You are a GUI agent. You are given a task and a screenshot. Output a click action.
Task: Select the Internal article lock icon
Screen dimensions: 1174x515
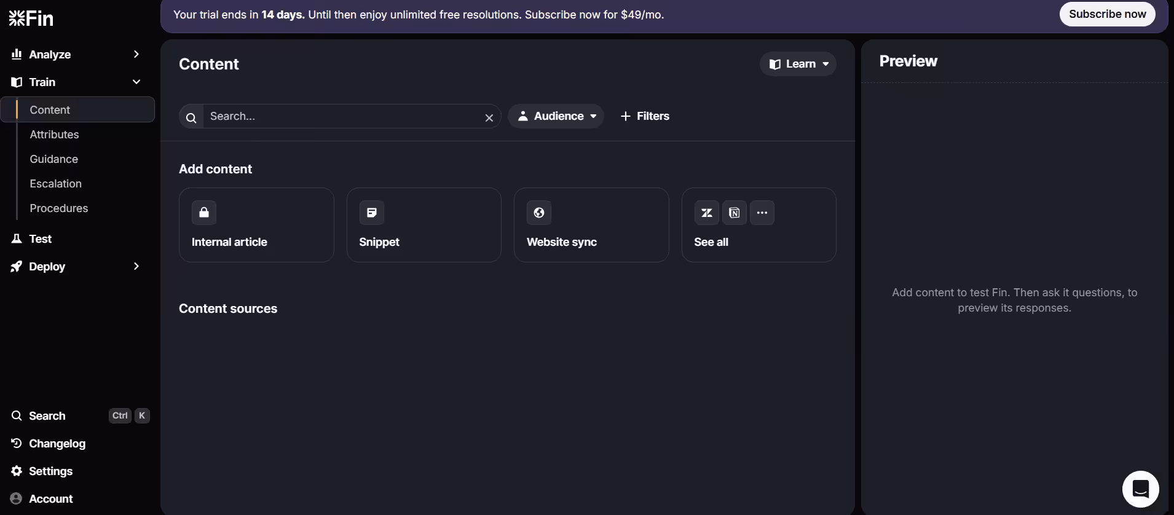pos(204,213)
